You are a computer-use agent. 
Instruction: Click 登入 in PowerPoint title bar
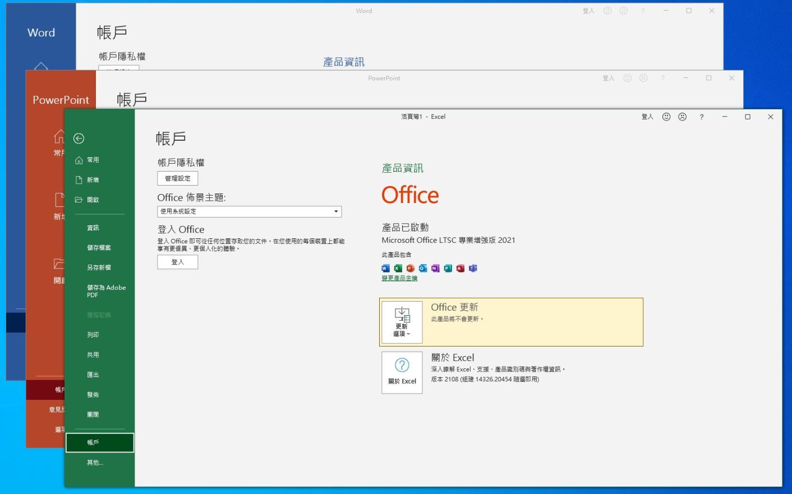coord(609,78)
